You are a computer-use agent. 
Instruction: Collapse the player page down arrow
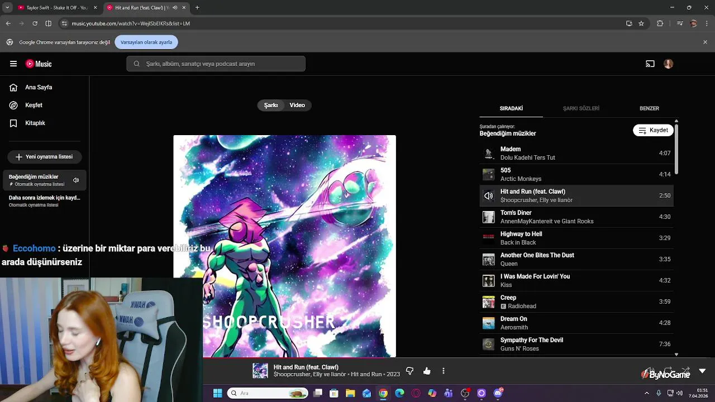point(702,371)
